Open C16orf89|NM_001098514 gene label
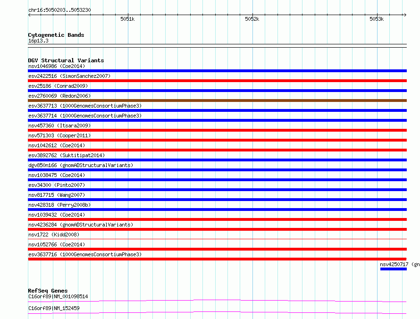 [58, 296]
